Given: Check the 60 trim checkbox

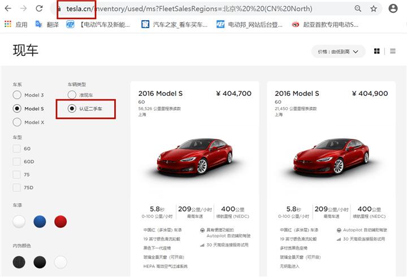Looking at the screenshot, I should [17, 148].
